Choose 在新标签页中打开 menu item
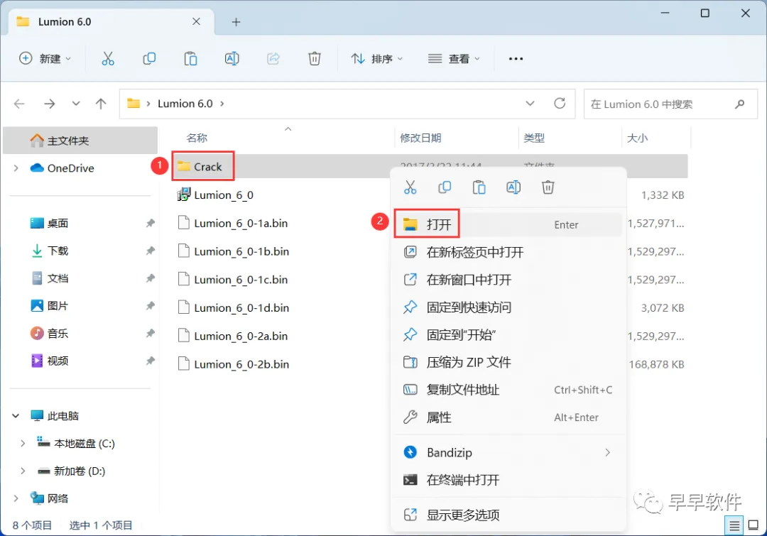Viewport: 767px width, 536px height. click(508, 252)
